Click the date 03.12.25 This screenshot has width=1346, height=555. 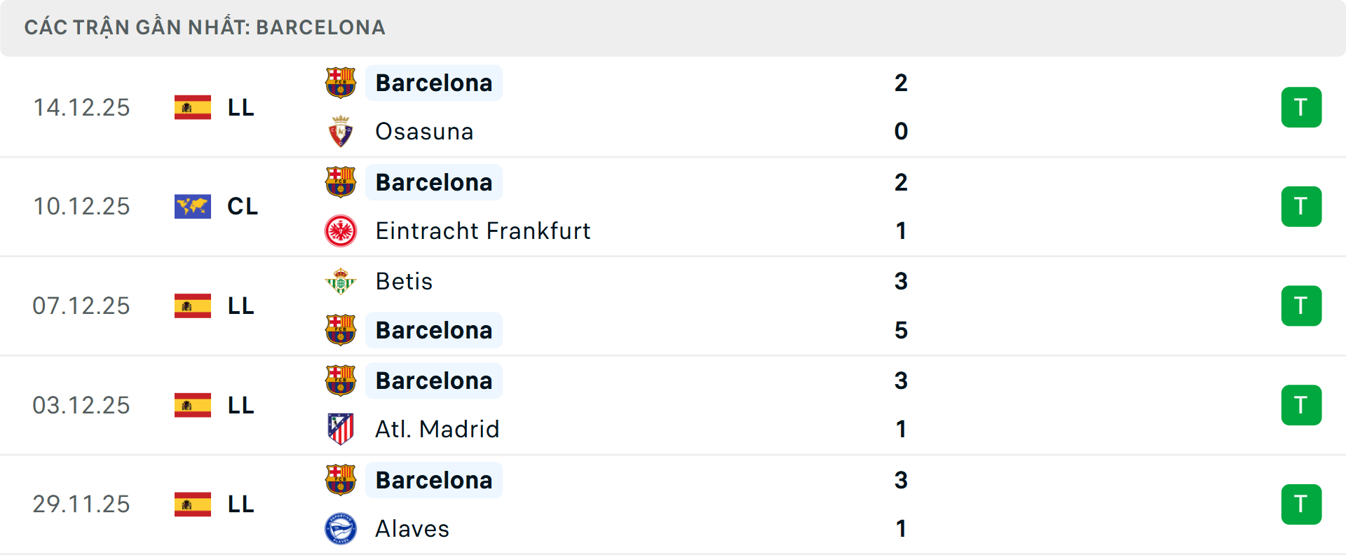tap(81, 404)
